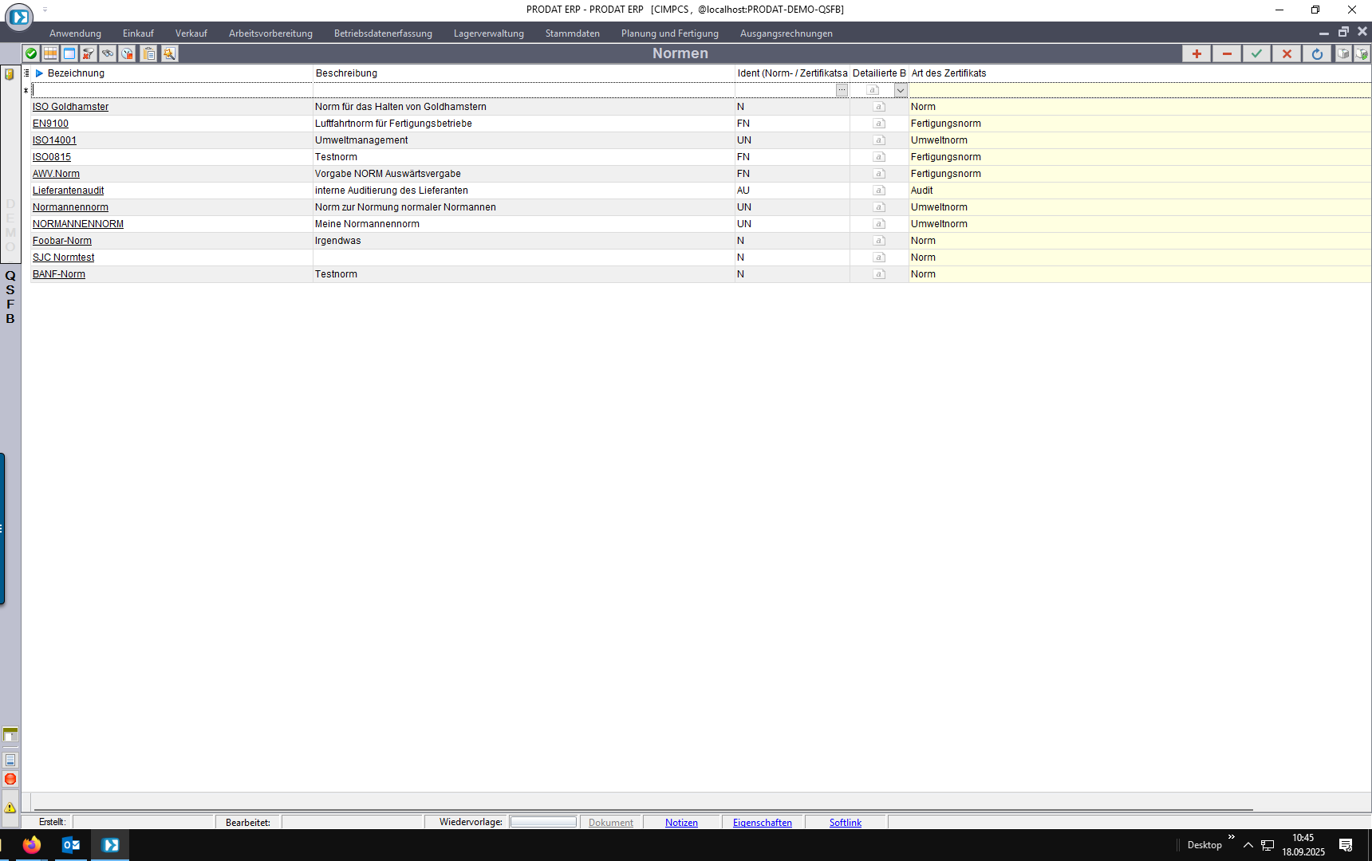This screenshot has height=861, width=1372.
Task: Click the Wiedervorlage field in the status bar
Action: [543, 822]
